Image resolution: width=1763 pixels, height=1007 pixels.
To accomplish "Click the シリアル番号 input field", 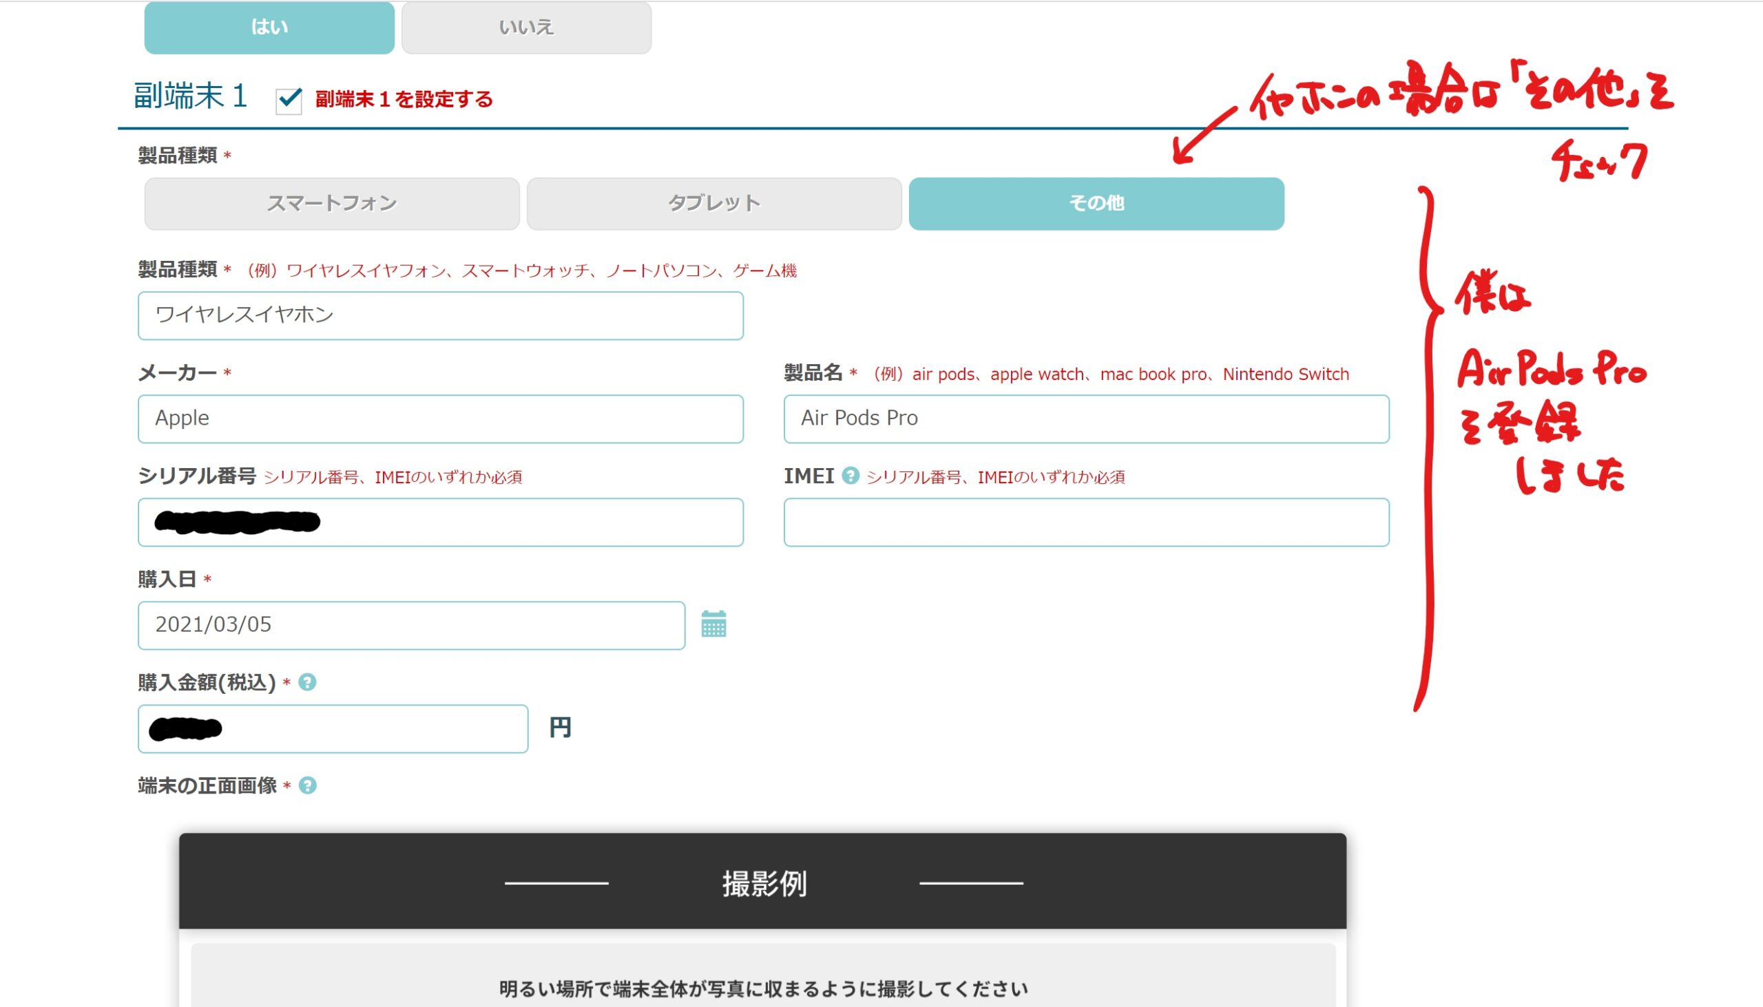I will coord(441,522).
